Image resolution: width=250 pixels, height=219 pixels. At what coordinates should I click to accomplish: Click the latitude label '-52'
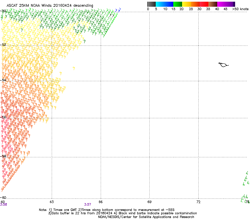click(x=3, y=45)
